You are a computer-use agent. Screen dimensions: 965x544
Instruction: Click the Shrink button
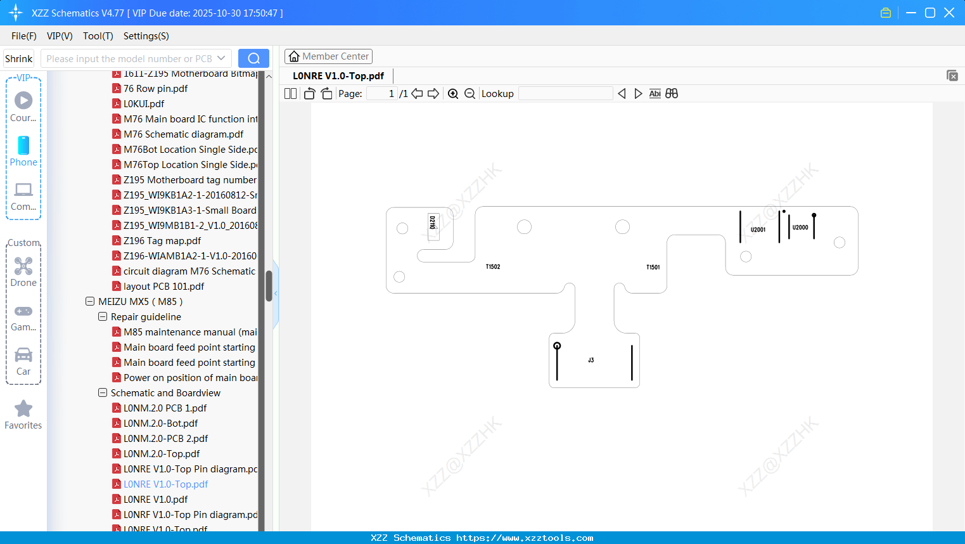coord(19,58)
